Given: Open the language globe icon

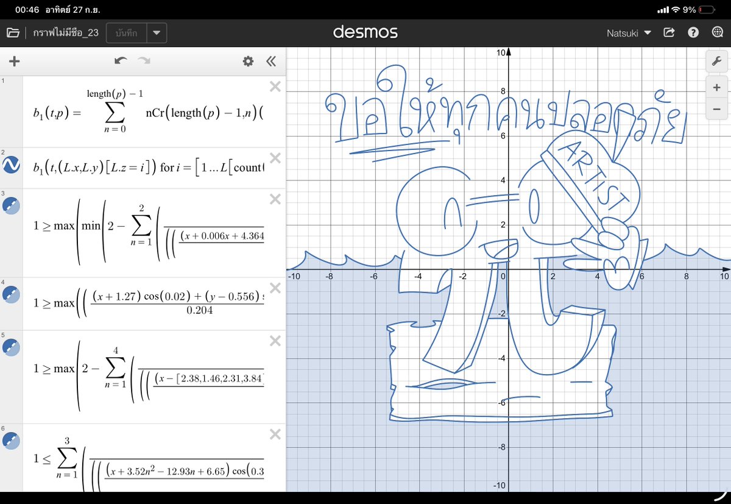Looking at the screenshot, I should [718, 33].
